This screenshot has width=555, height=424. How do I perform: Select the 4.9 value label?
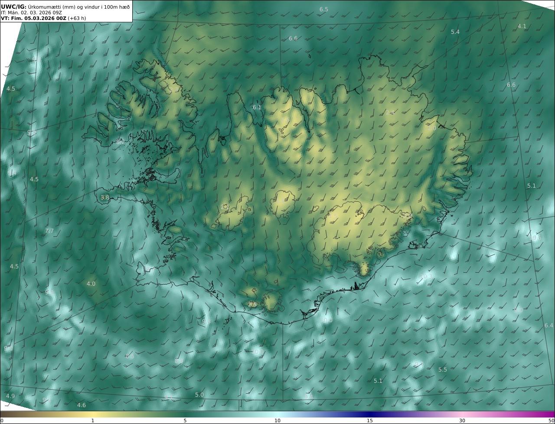pyautogui.click(x=10, y=396)
